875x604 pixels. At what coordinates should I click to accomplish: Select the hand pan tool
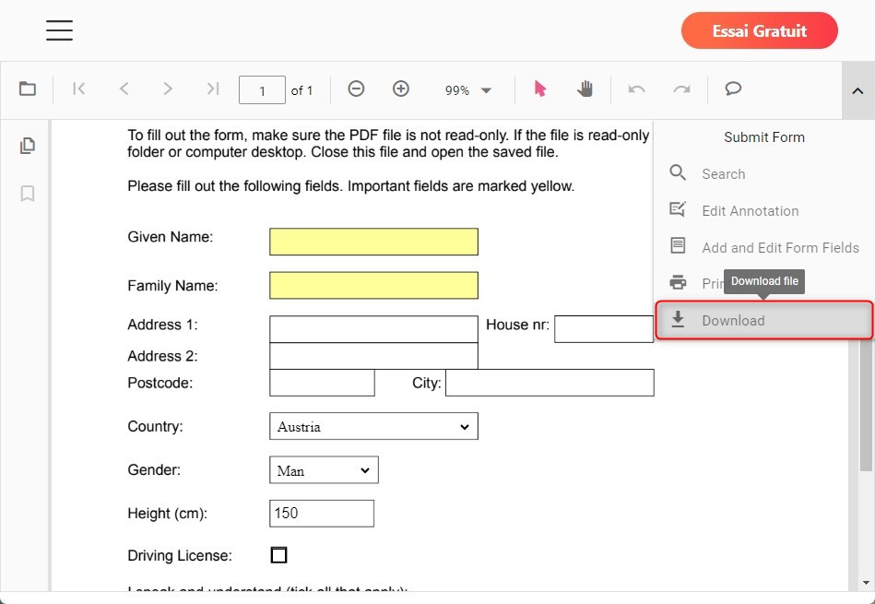pyautogui.click(x=585, y=89)
